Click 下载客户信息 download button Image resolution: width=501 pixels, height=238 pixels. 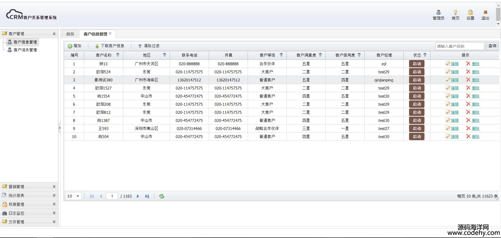[x=110, y=46]
